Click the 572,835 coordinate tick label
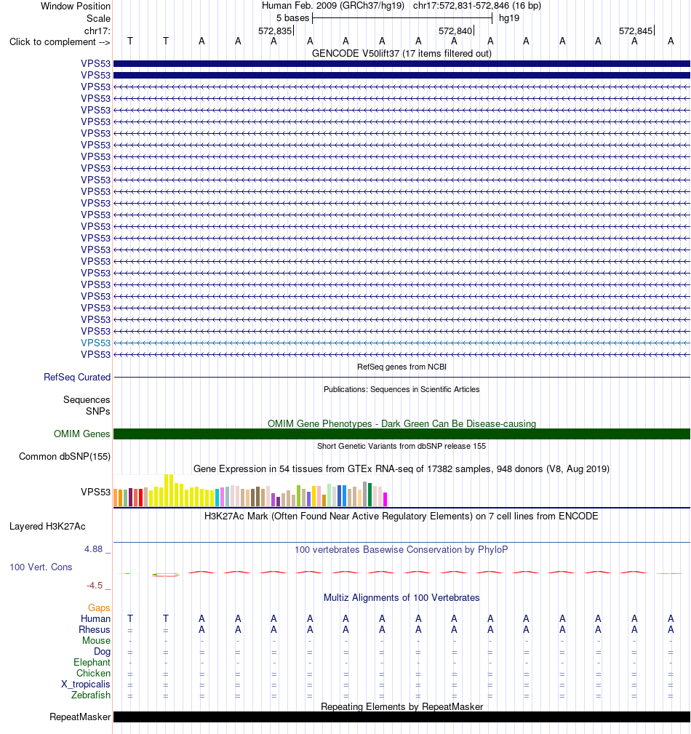This screenshot has width=691, height=734. click(275, 31)
